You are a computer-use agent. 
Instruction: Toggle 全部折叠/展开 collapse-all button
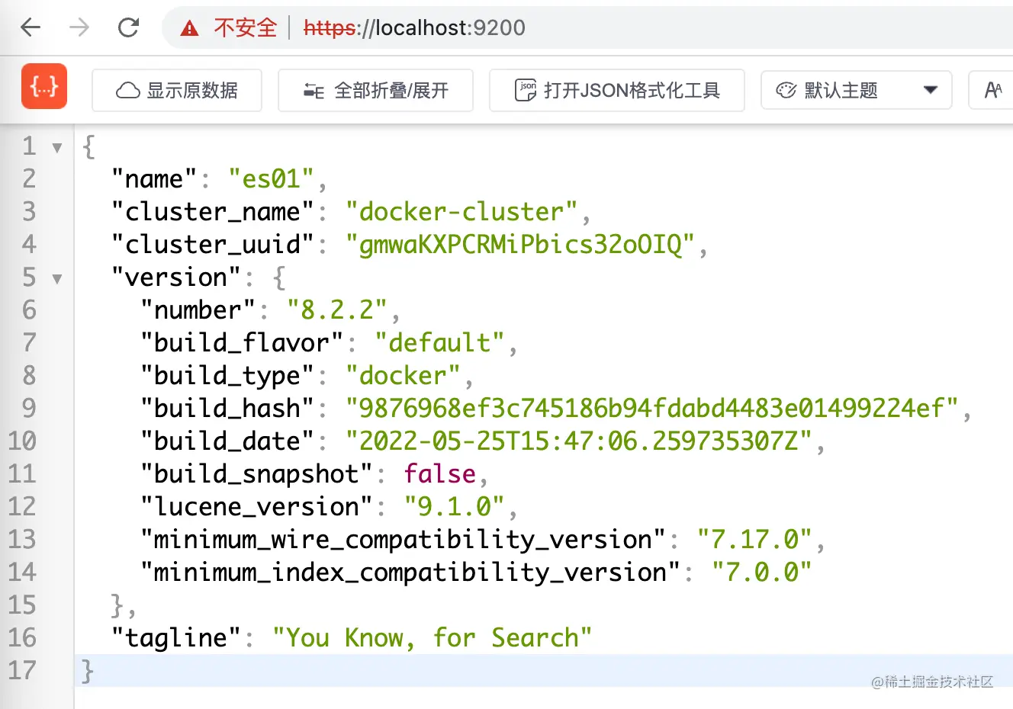point(375,91)
